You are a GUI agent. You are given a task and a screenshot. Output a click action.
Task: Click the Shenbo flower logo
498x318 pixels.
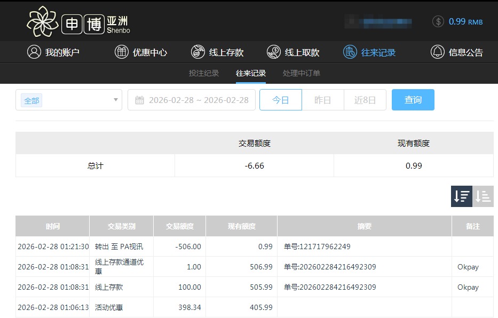[x=44, y=21]
